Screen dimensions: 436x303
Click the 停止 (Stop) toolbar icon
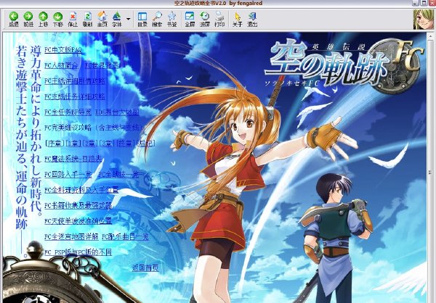pos(73,19)
